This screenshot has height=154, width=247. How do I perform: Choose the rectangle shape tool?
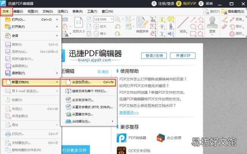point(193,34)
